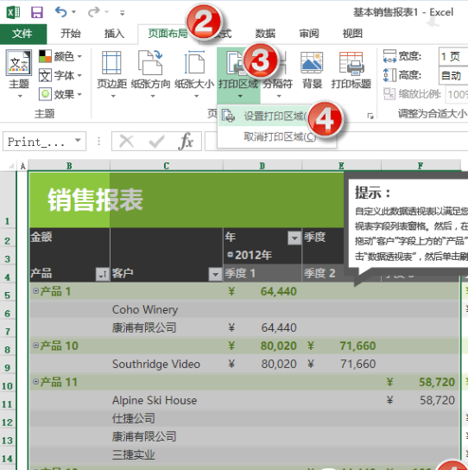Open the 效果 theme effects dropdown
Screen dimensions: 468x470
click(x=60, y=94)
